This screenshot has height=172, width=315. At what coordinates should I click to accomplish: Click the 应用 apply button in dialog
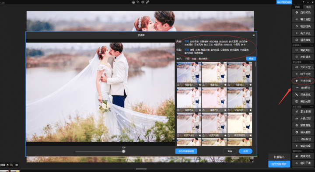point(245,151)
